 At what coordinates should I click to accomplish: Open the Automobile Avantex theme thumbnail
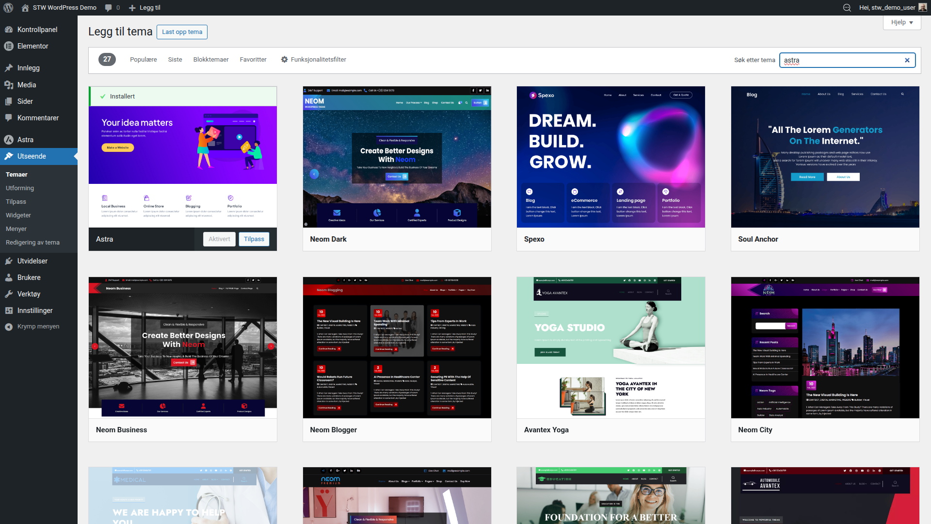[x=825, y=496]
